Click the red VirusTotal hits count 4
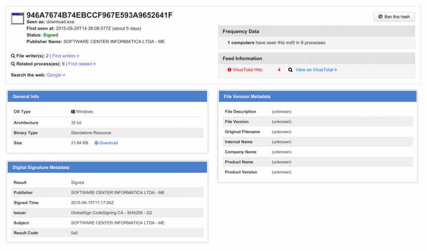Viewport: 427px width, 251px height. coord(279,70)
